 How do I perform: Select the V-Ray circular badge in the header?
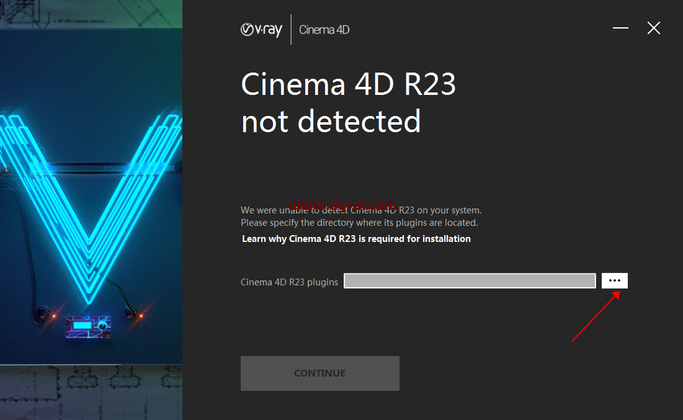tap(248, 29)
